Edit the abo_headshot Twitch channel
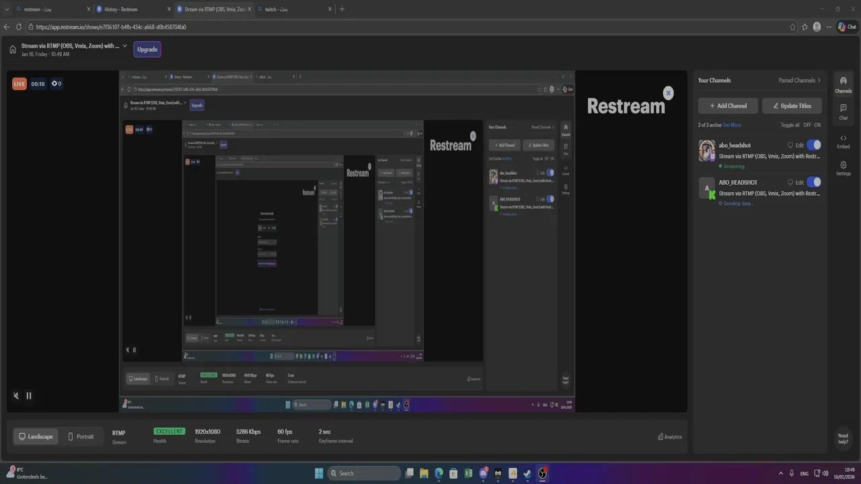The width and height of the screenshot is (861, 484). (800, 145)
